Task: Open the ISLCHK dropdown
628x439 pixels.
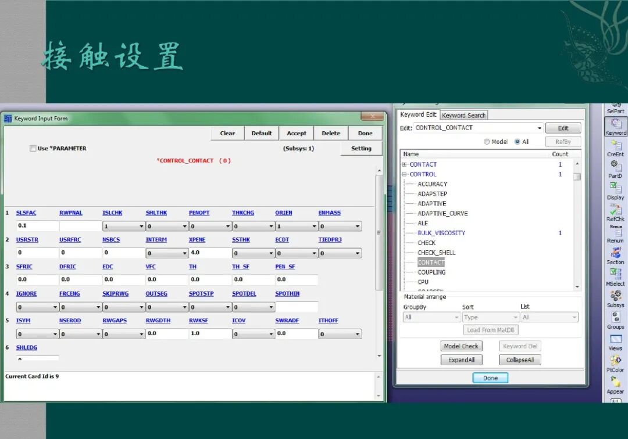Action: [x=123, y=226]
